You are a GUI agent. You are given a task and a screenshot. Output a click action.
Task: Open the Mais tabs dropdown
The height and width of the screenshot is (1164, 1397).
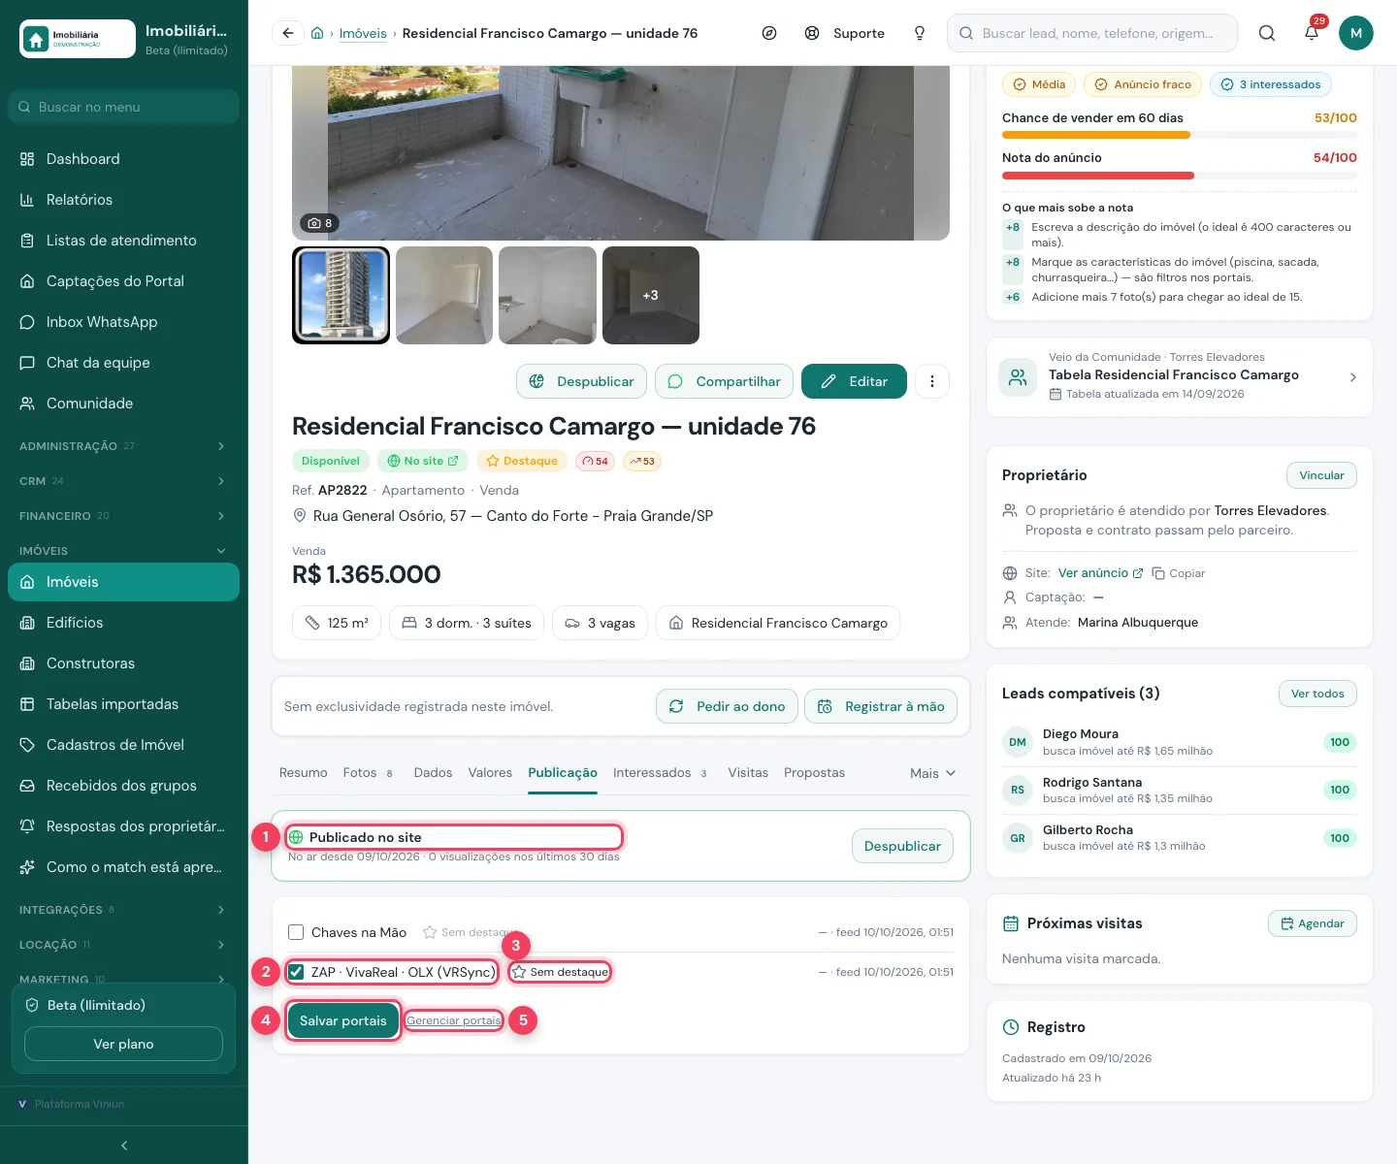933,773
